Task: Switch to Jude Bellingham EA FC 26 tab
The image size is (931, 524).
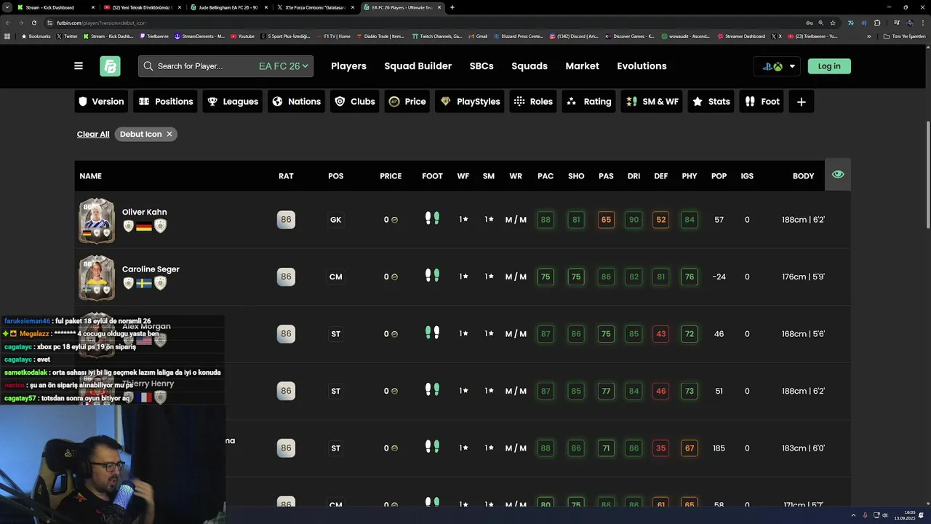Action: 228,7
